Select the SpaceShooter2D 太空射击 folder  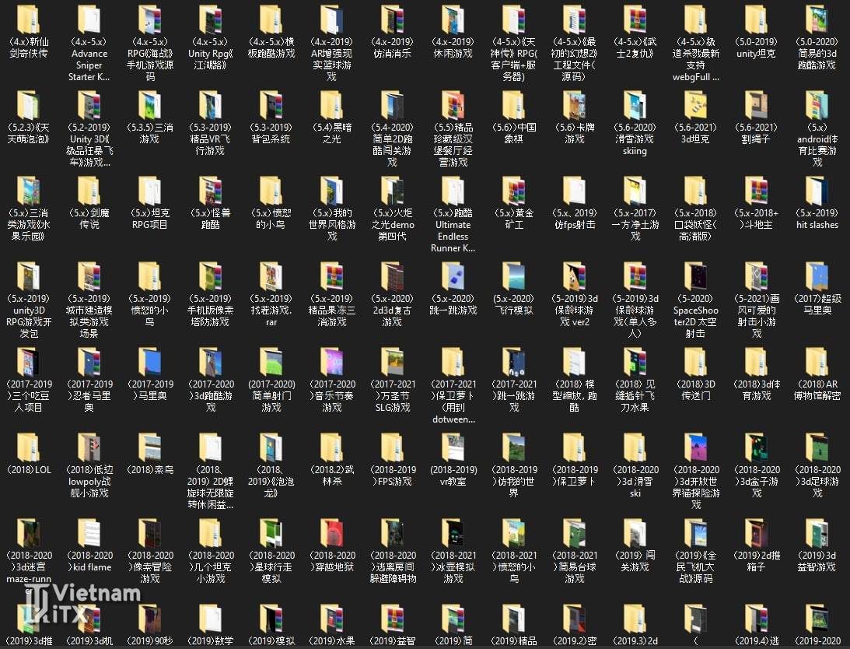tap(696, 277)
